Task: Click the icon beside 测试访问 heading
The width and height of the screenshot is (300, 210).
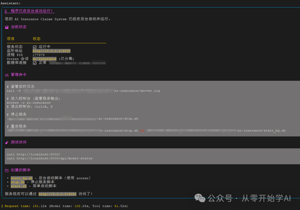Action: [7, 142]
